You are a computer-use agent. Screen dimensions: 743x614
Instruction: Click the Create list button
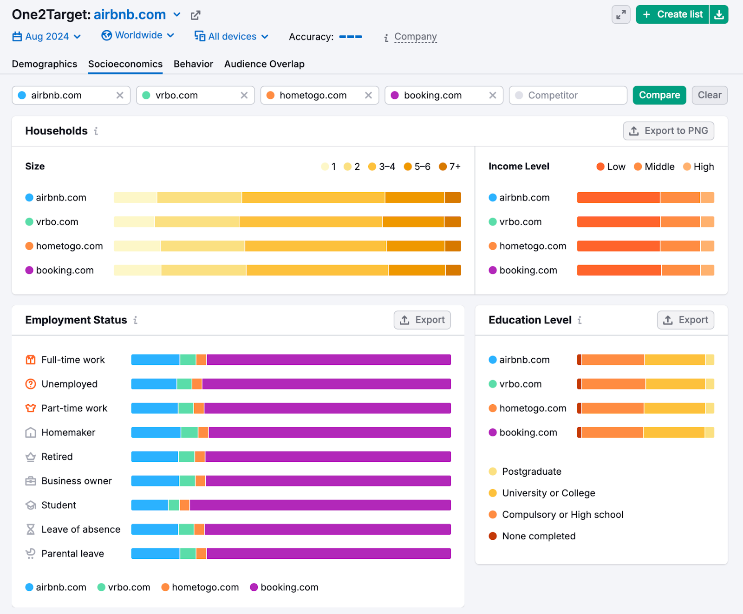[x=673, y=15]
